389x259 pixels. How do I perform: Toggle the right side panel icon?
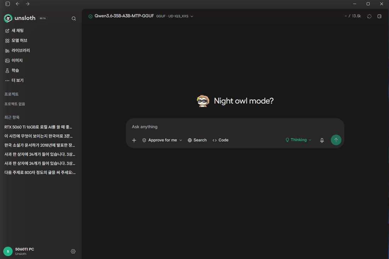click(379, 16)
